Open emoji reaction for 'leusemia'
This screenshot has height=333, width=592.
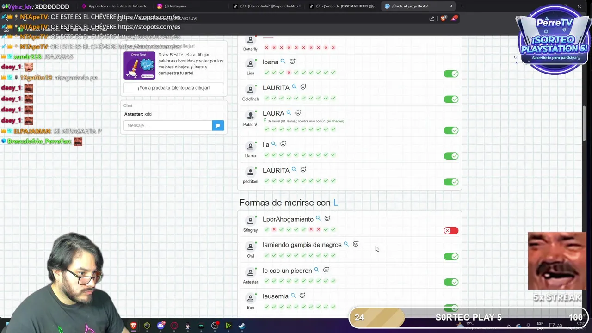click(302, 296)
